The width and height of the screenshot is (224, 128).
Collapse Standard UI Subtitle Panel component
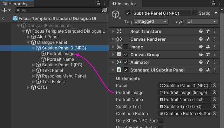(113, 70)
